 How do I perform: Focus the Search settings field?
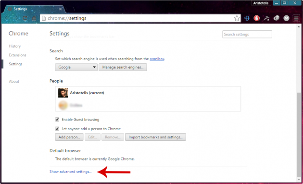(x=247, y=35)
